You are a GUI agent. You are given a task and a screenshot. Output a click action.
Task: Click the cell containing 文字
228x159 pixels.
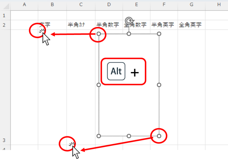52,25
